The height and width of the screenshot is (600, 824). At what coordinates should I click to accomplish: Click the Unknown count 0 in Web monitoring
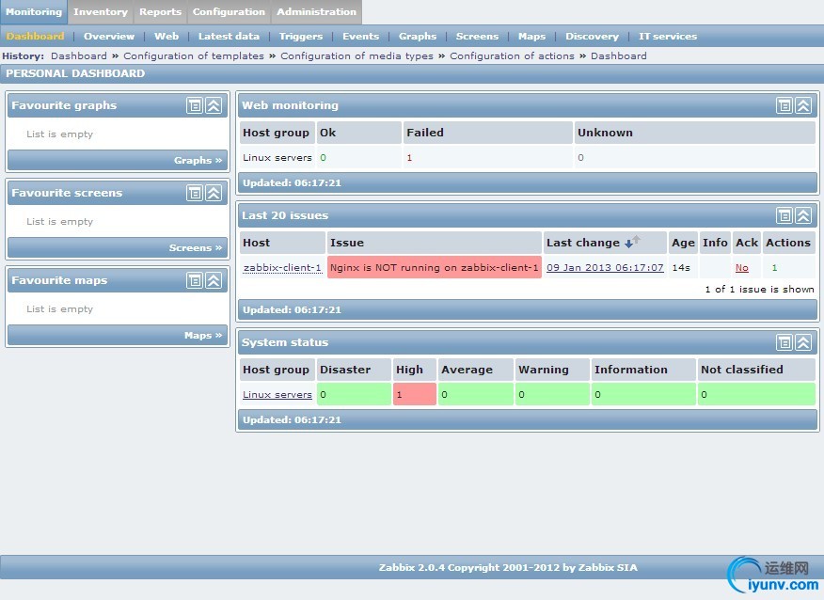[x=580, y=158]
